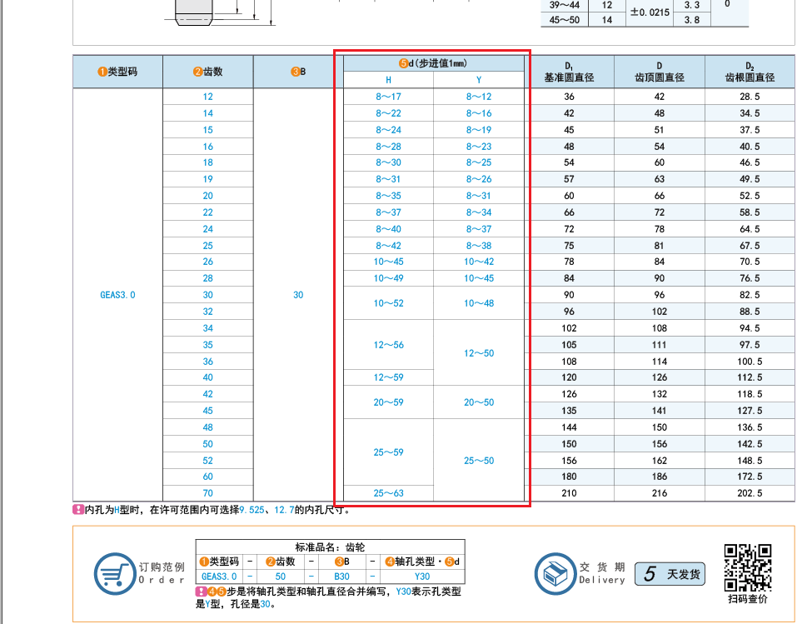Click tooth count 19 in 齿数 column
Screen dimensions: 812x624
pos(207,179)
